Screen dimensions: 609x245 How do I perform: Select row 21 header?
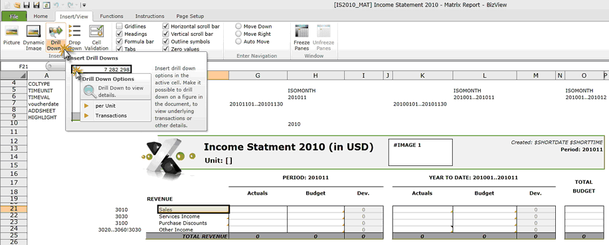[13, 209]
